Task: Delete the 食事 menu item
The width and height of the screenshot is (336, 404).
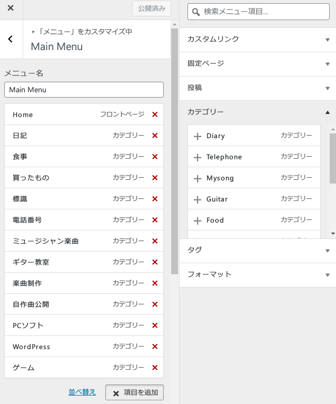Action: (x=155, y=157)
